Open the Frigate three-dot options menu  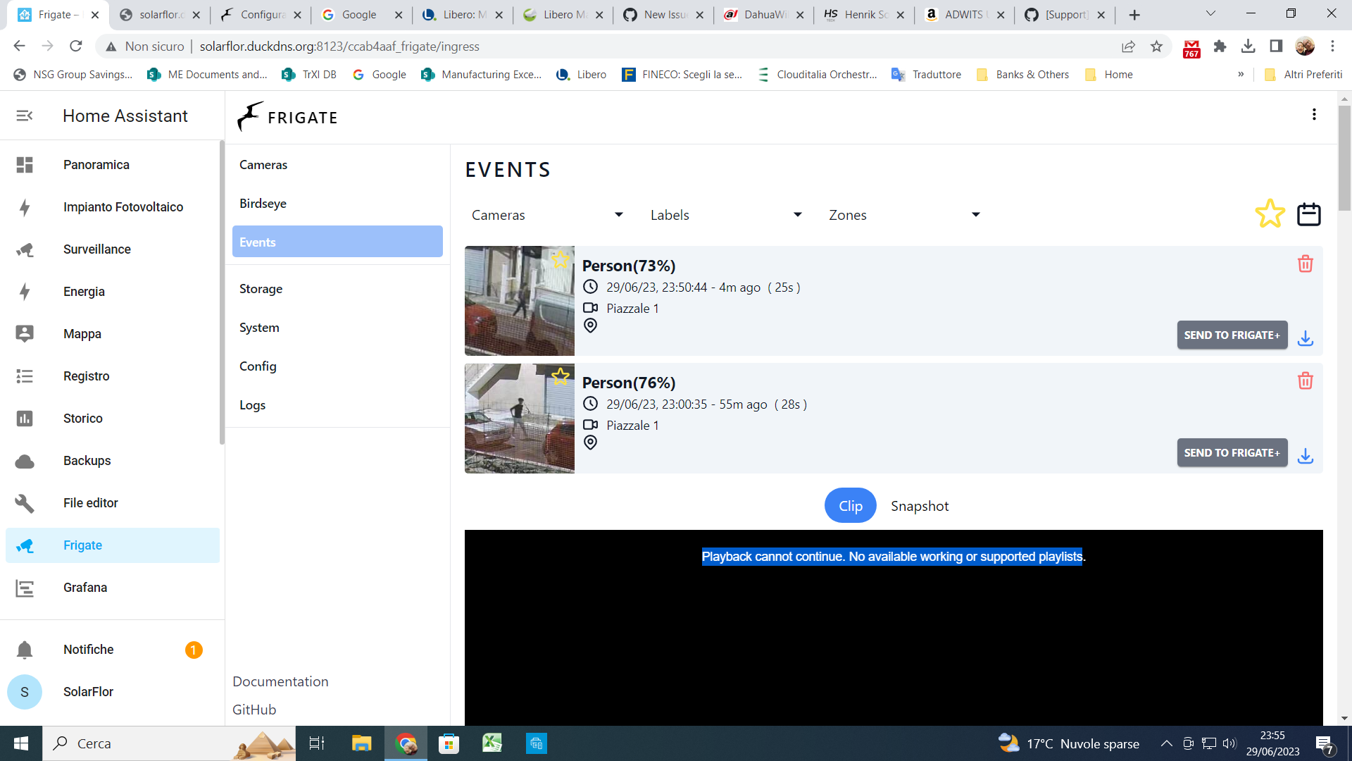tap(1313, 114)
